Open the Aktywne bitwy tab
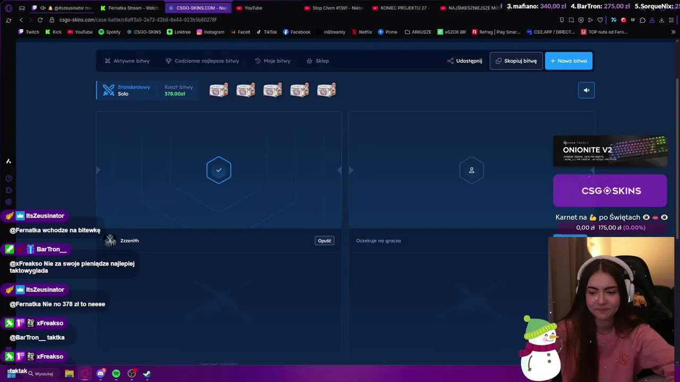 click(x=127, y=61)
